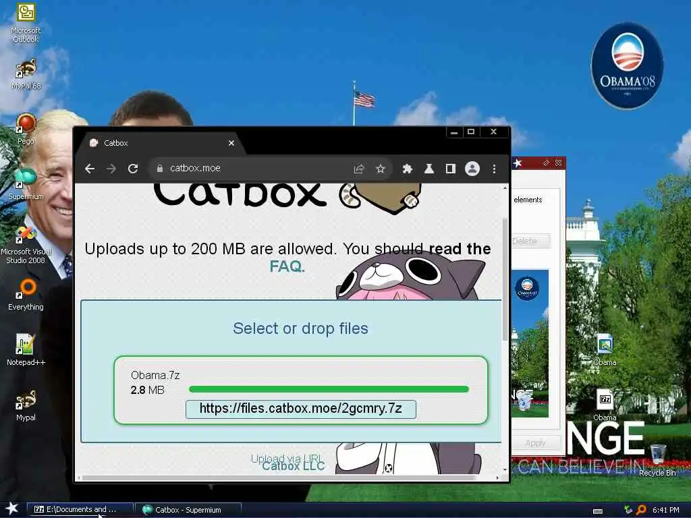Click the share page icon in address bar

pyautogui.click(x=359, y=169)
